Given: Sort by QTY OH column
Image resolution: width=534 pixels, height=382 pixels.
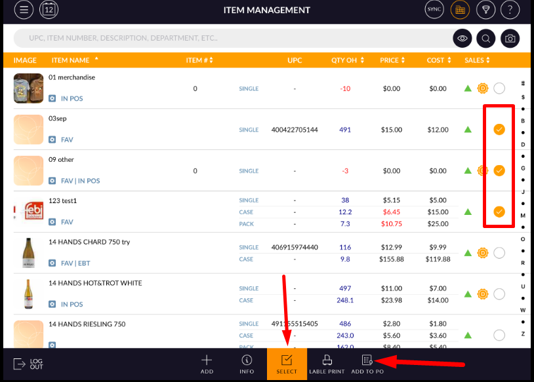Looking at the screenshot, I should (347, 60).
